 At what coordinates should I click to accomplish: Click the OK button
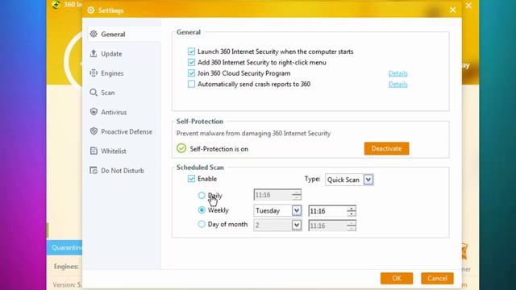[x=397, y=278]
